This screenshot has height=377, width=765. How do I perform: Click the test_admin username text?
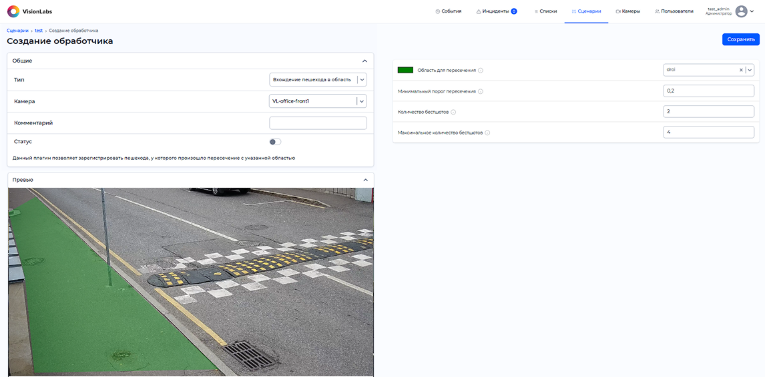[x=719, y=9]
